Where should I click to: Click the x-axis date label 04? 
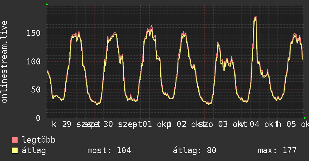(x=255, y=124)
